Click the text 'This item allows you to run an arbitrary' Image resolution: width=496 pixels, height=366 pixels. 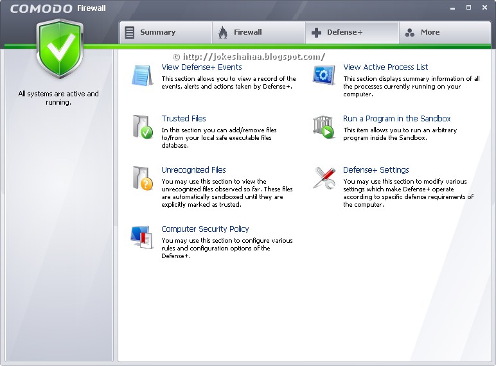point(400,130)
